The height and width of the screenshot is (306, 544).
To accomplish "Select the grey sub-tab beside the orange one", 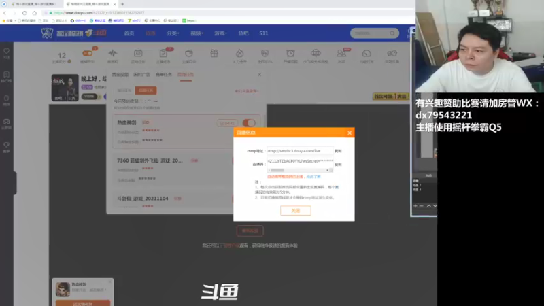I will [124, 90].
